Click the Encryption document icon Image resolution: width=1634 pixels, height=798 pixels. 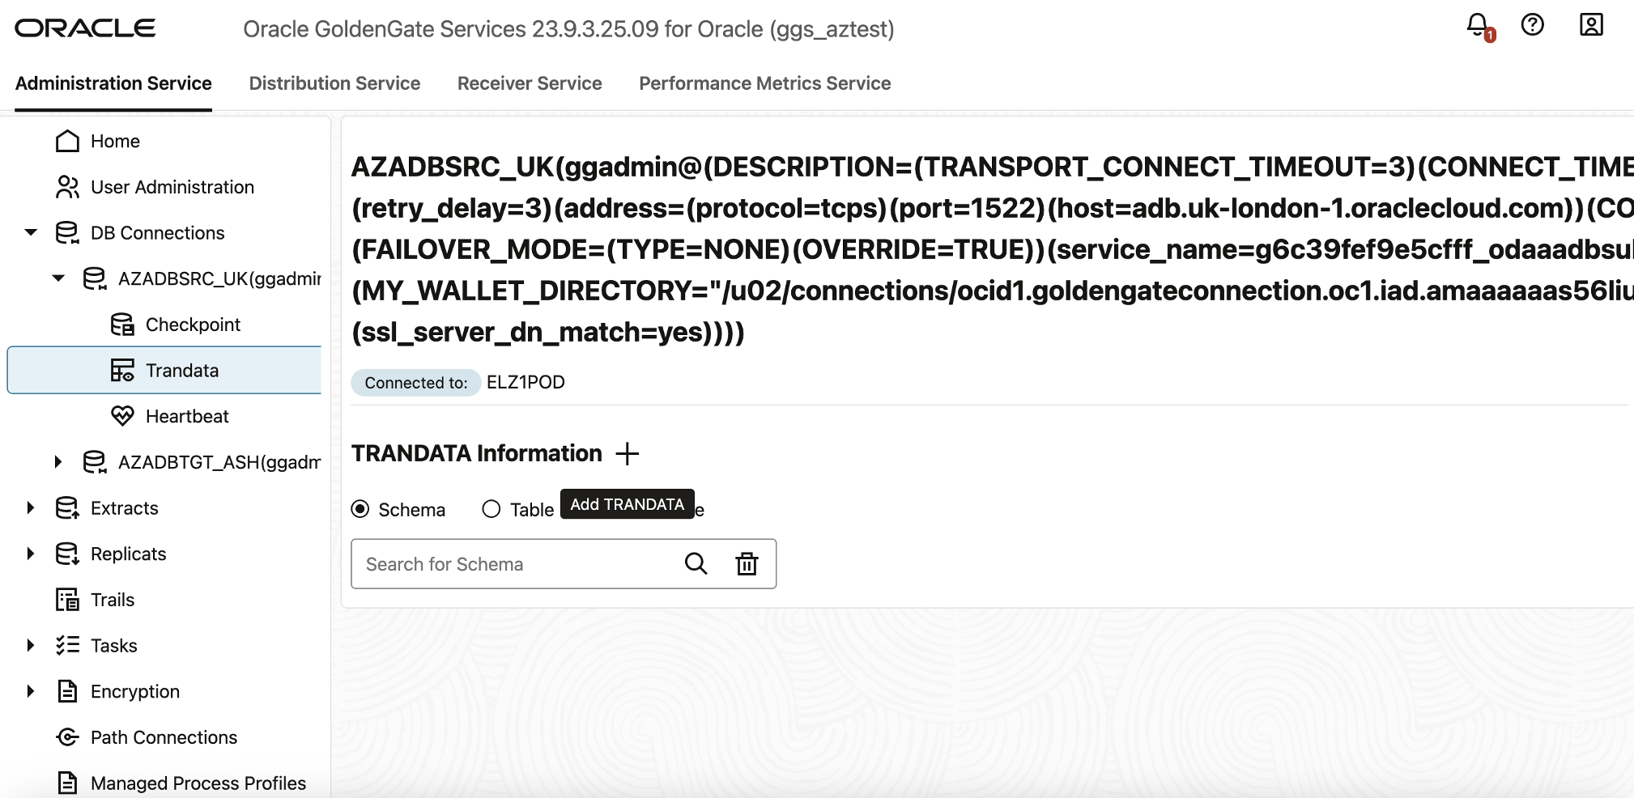pos(67,691)
